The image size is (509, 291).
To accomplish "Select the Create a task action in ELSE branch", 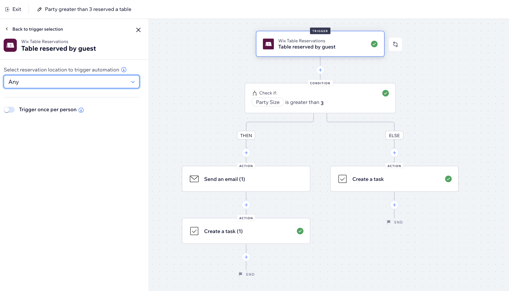I will point(394,179).
